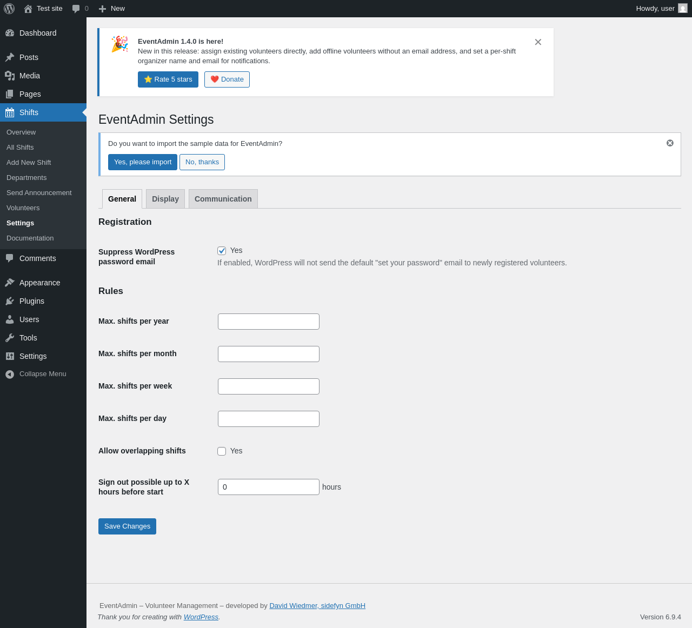Click the Shifts calendar icon
Image resolution: width=692 pixels, height=628 pixels.
point(10,112)
